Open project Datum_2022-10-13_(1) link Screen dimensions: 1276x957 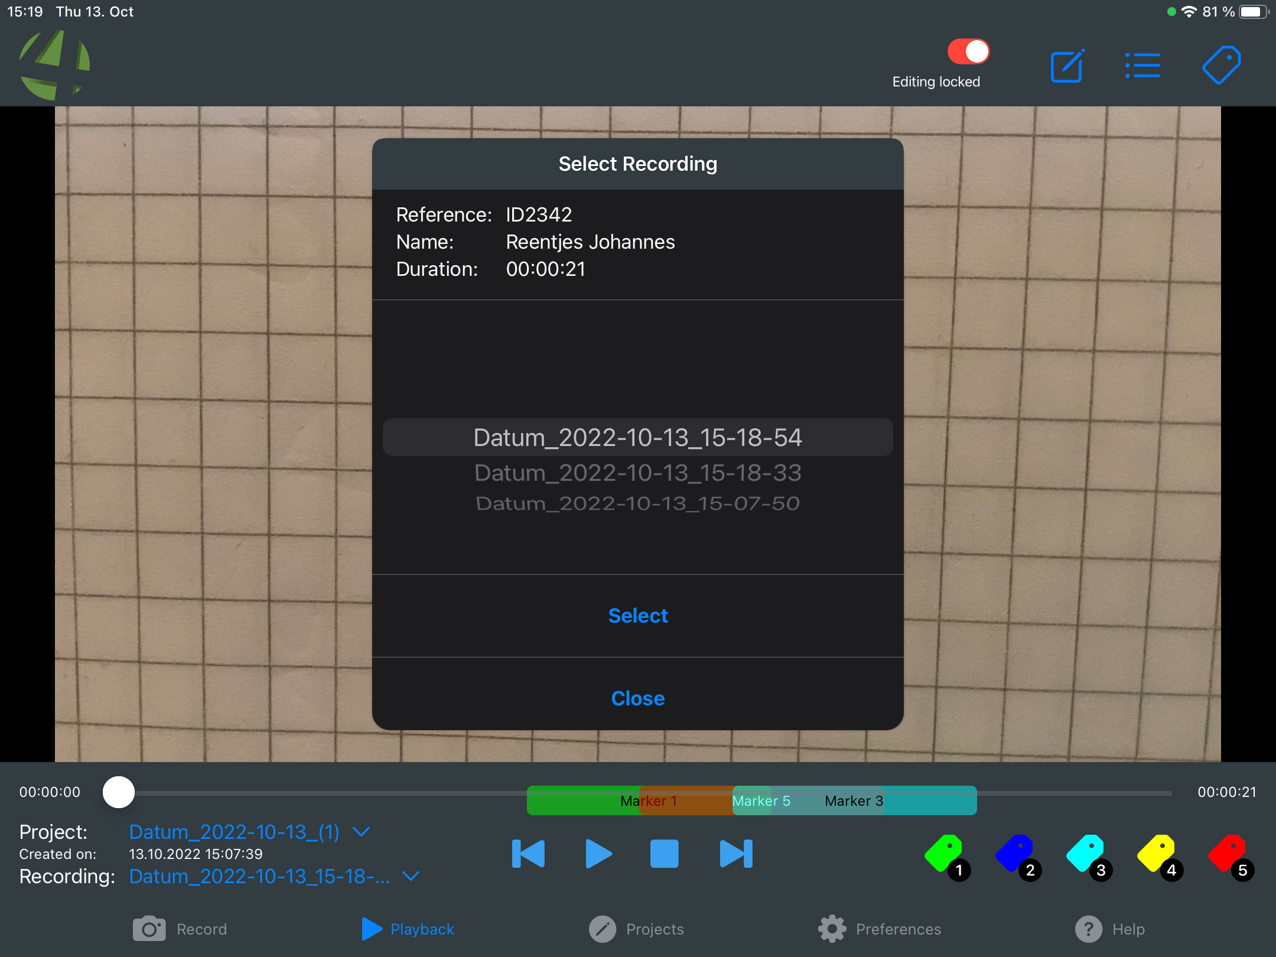[x=234, y=832]
